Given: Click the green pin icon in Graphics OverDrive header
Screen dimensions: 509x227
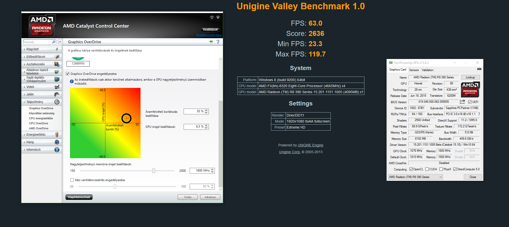Looking at the screenshot, I should click(211, 42).
